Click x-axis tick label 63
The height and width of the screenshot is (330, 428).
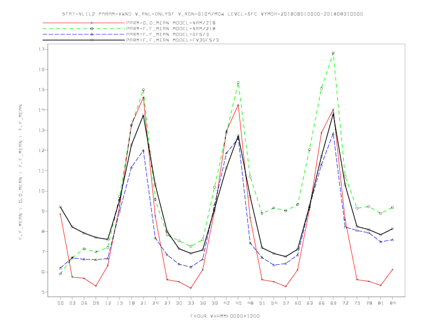tap(310, 303)
